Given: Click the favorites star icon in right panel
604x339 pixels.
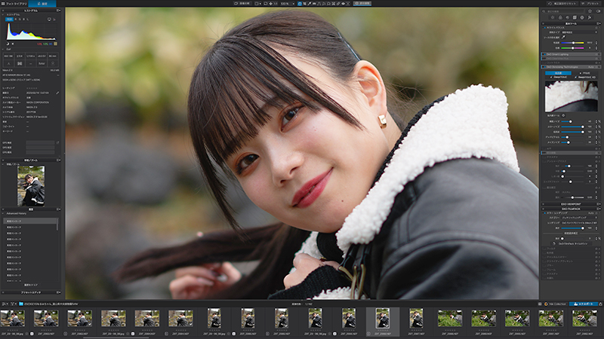Looking at the screenshot, I should click(x=590, y=11).
